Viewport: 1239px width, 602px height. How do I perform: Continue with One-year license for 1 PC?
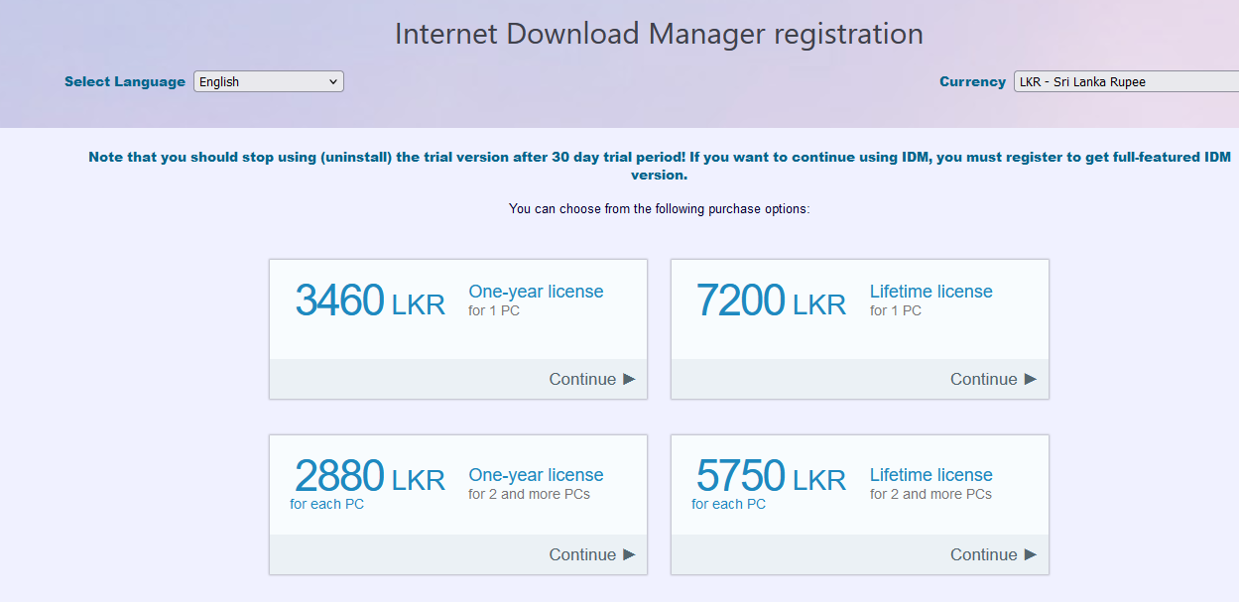592,379
